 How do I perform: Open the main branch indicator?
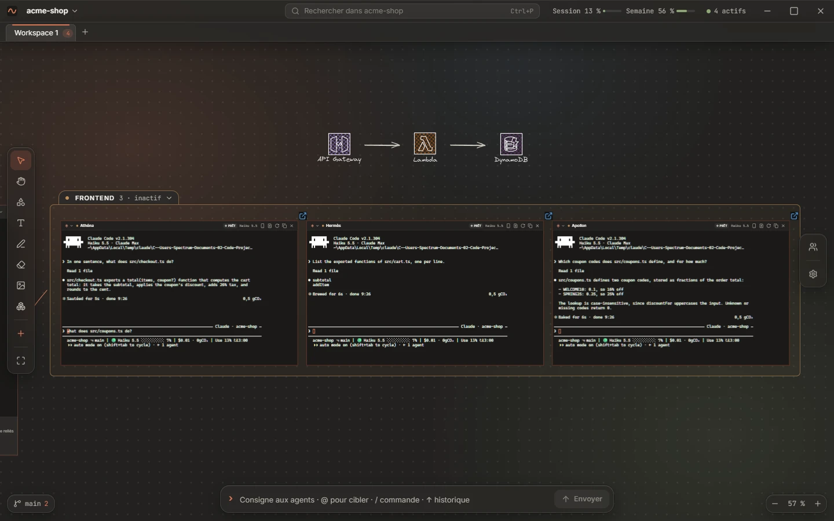point(32,504)
